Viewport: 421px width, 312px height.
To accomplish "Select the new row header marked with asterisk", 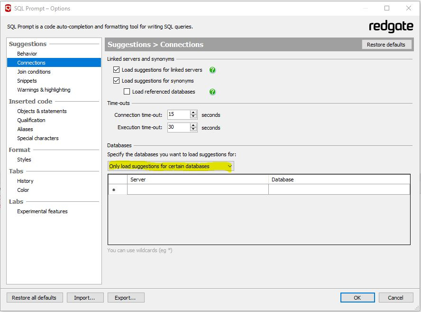I will click(x=118, y=189).
